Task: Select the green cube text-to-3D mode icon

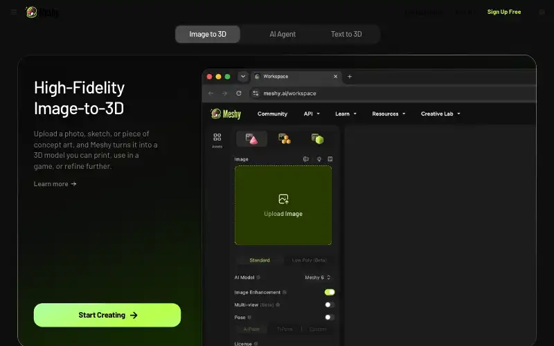Action: (317, 139)
